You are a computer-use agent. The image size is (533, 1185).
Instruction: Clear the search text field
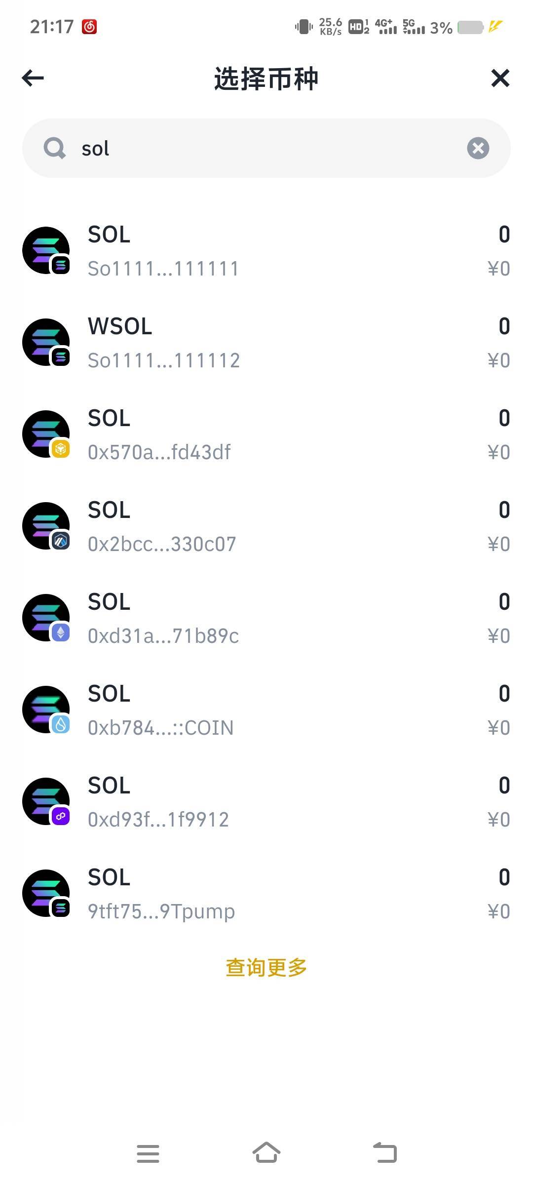click(x=478, y=148)
